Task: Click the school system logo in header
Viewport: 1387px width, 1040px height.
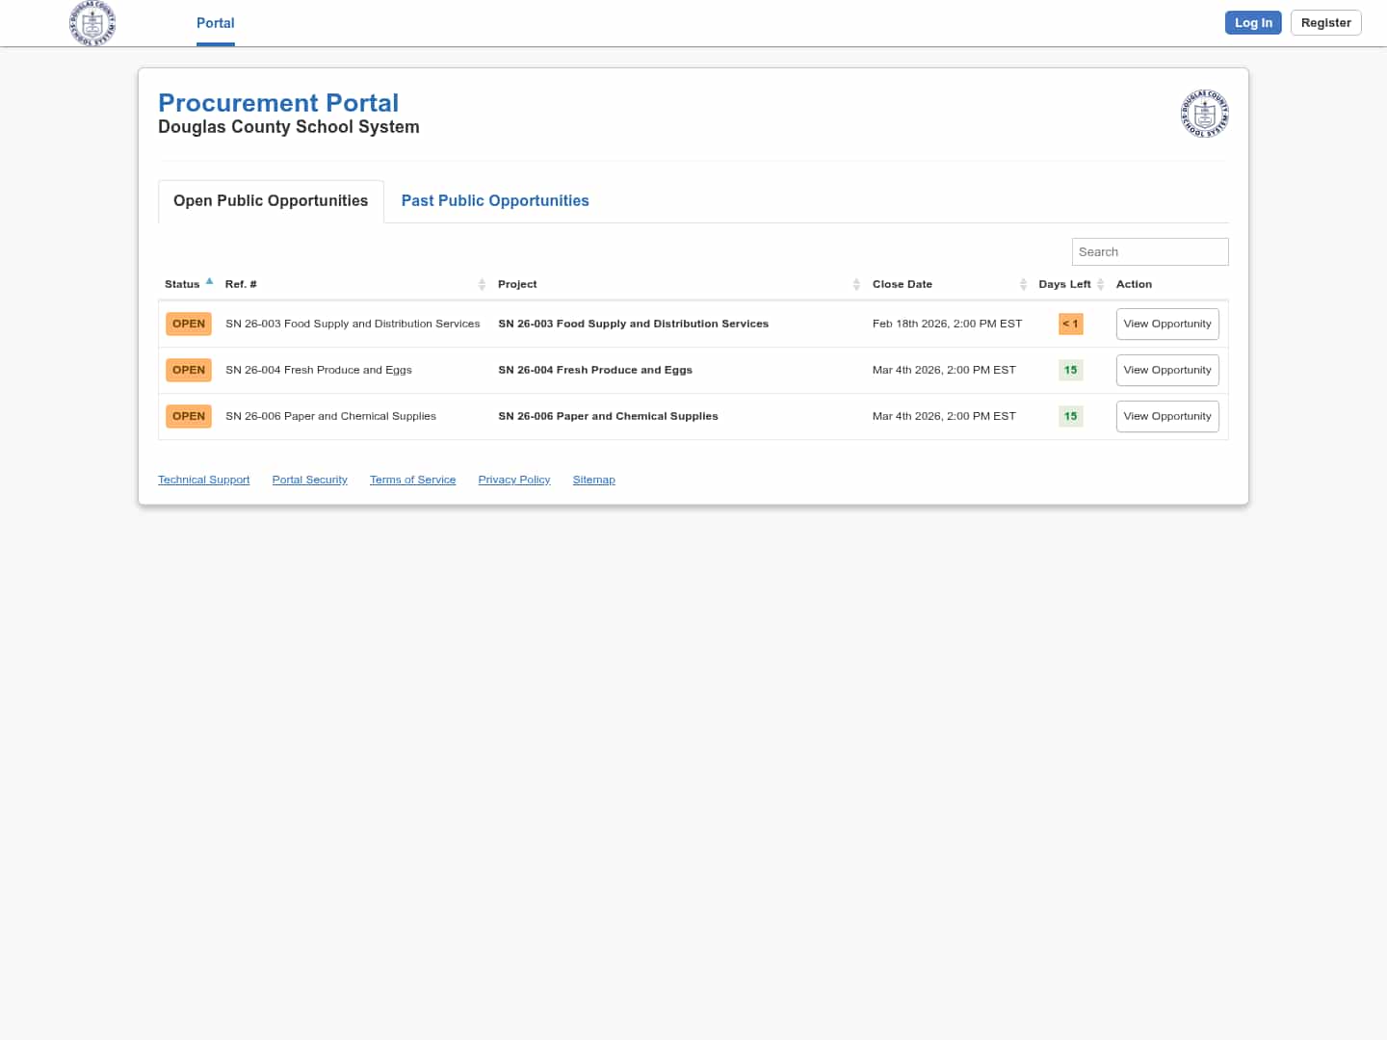Action: click(x=92, y=23)
